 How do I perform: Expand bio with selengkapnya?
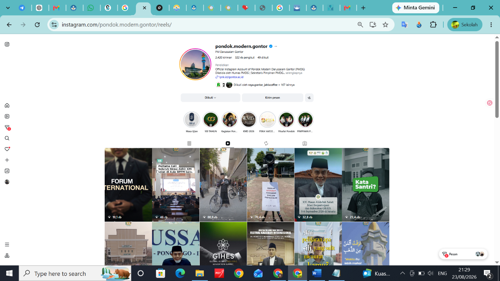point(294,73)
